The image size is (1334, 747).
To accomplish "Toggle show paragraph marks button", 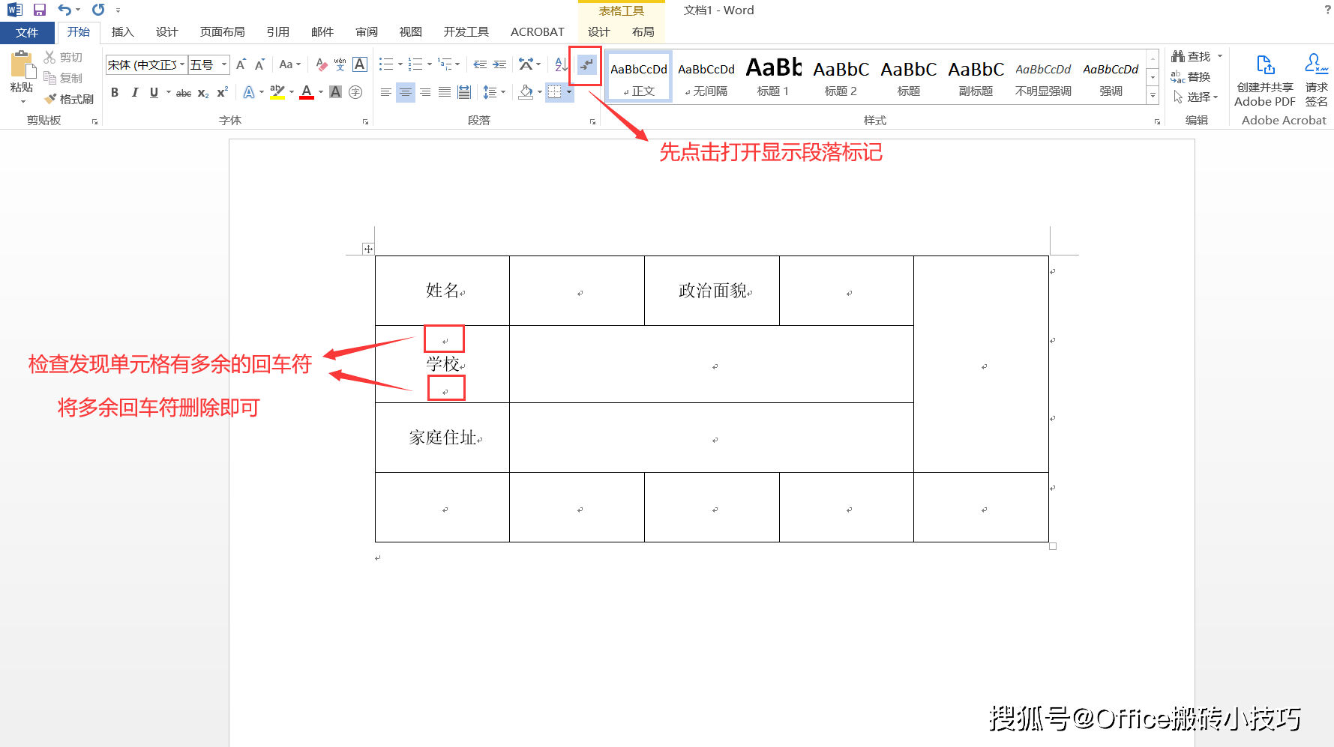I will (586, 65).
